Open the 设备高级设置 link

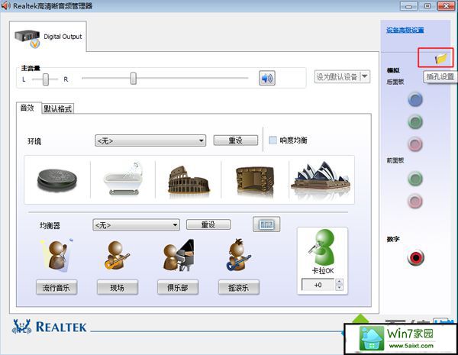pos(405,30)
